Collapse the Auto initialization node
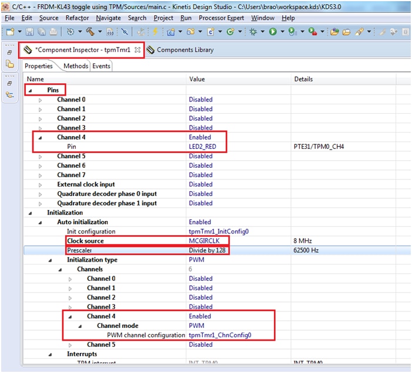The width and height of the screenshot is (412, 373). pos(40,223)
